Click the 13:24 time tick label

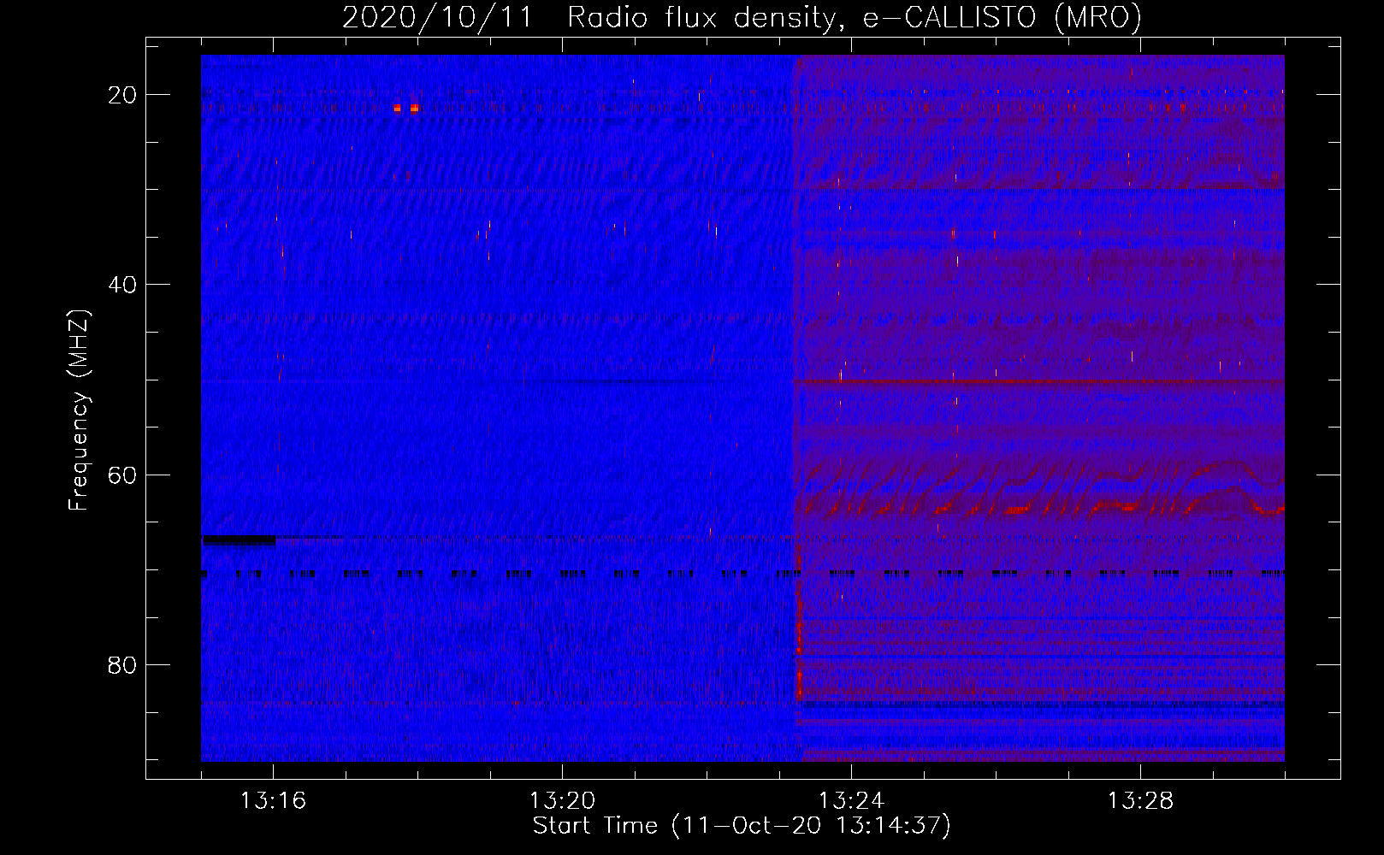coord(851,801)
